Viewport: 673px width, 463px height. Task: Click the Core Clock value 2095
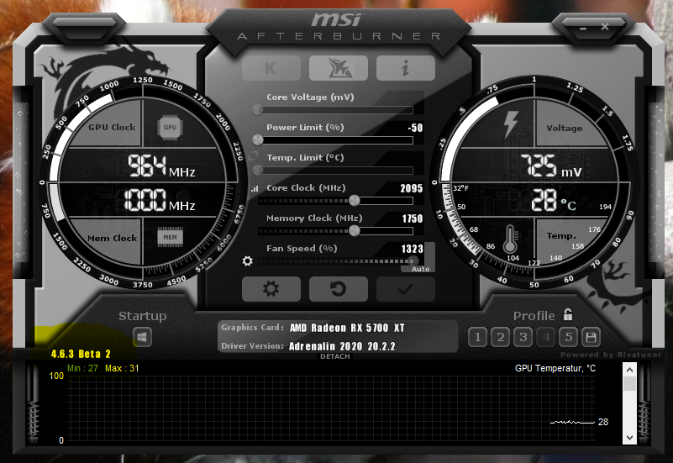[411, 188]
